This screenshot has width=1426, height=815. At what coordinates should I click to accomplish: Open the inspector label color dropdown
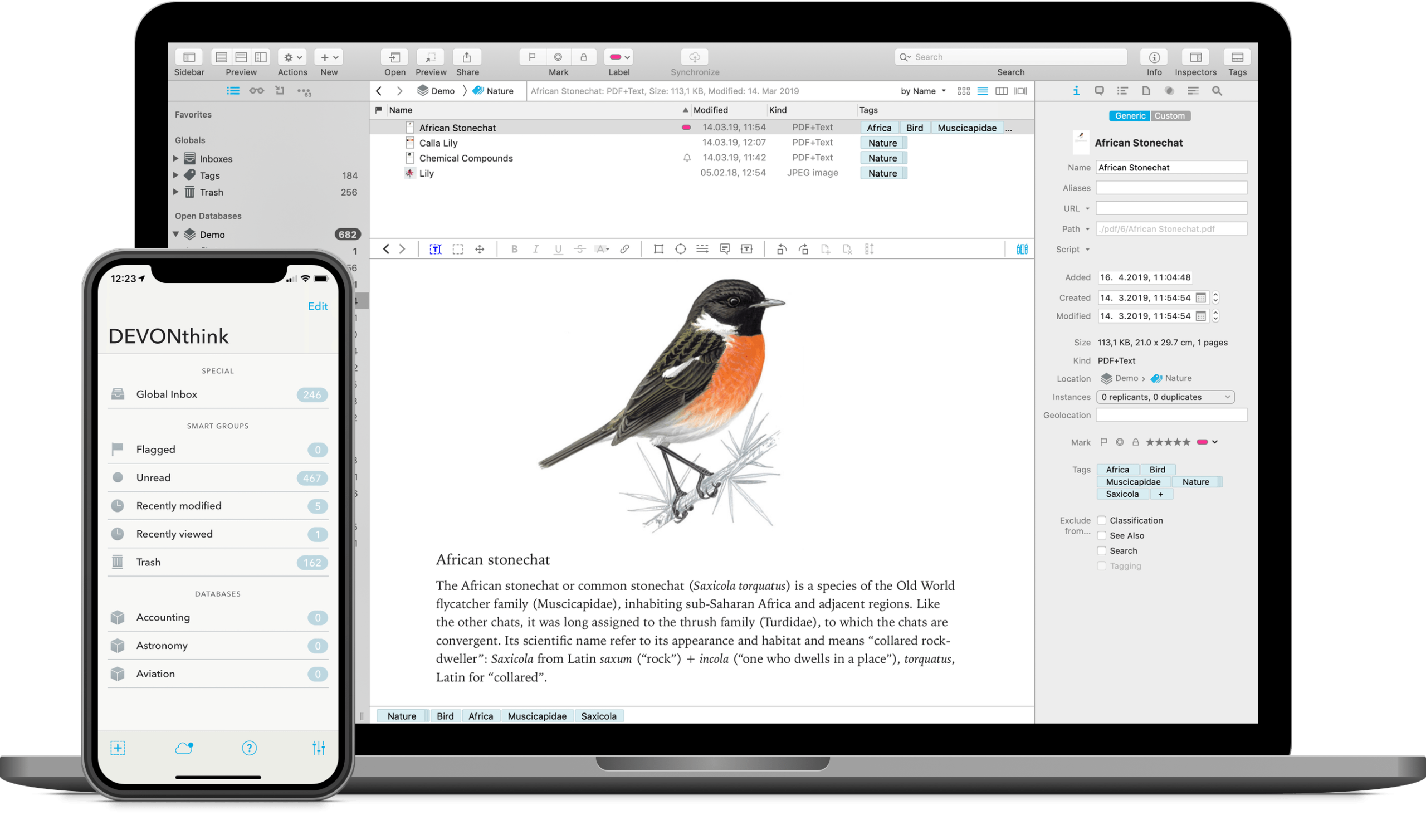point(1207,442)
